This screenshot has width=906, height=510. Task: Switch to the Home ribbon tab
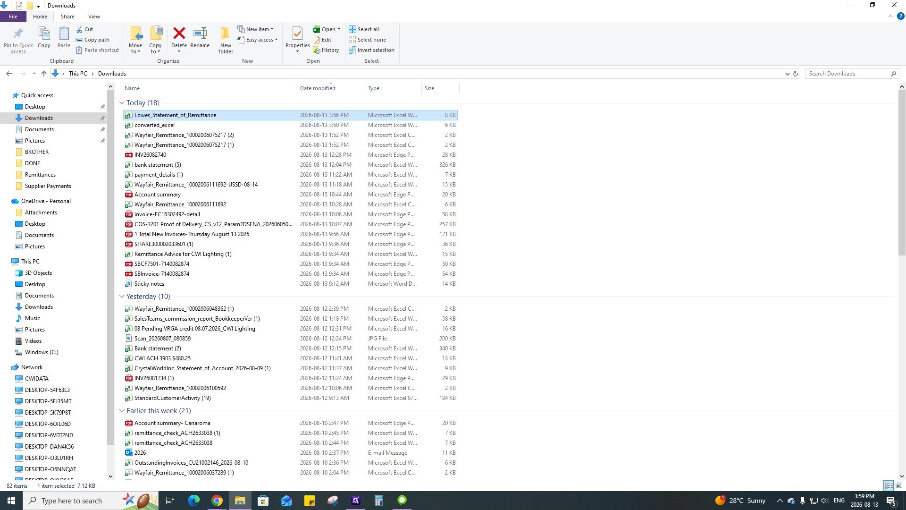click(x=40, y=17)
